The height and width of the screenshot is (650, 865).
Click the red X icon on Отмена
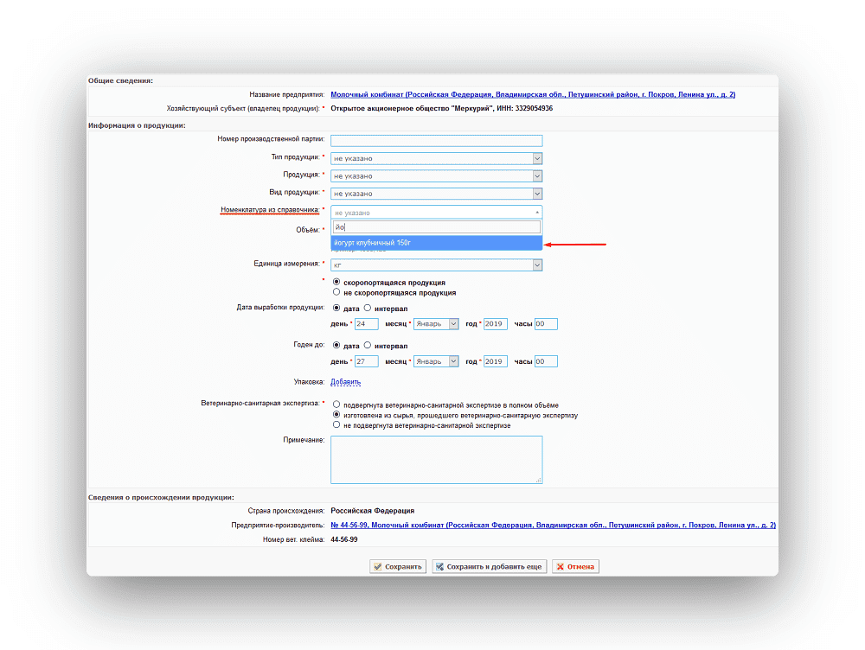click(x=561, y=566)
